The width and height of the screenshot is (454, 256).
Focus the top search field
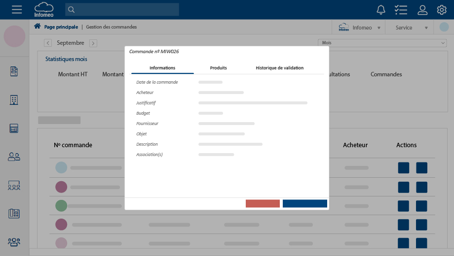122,9
